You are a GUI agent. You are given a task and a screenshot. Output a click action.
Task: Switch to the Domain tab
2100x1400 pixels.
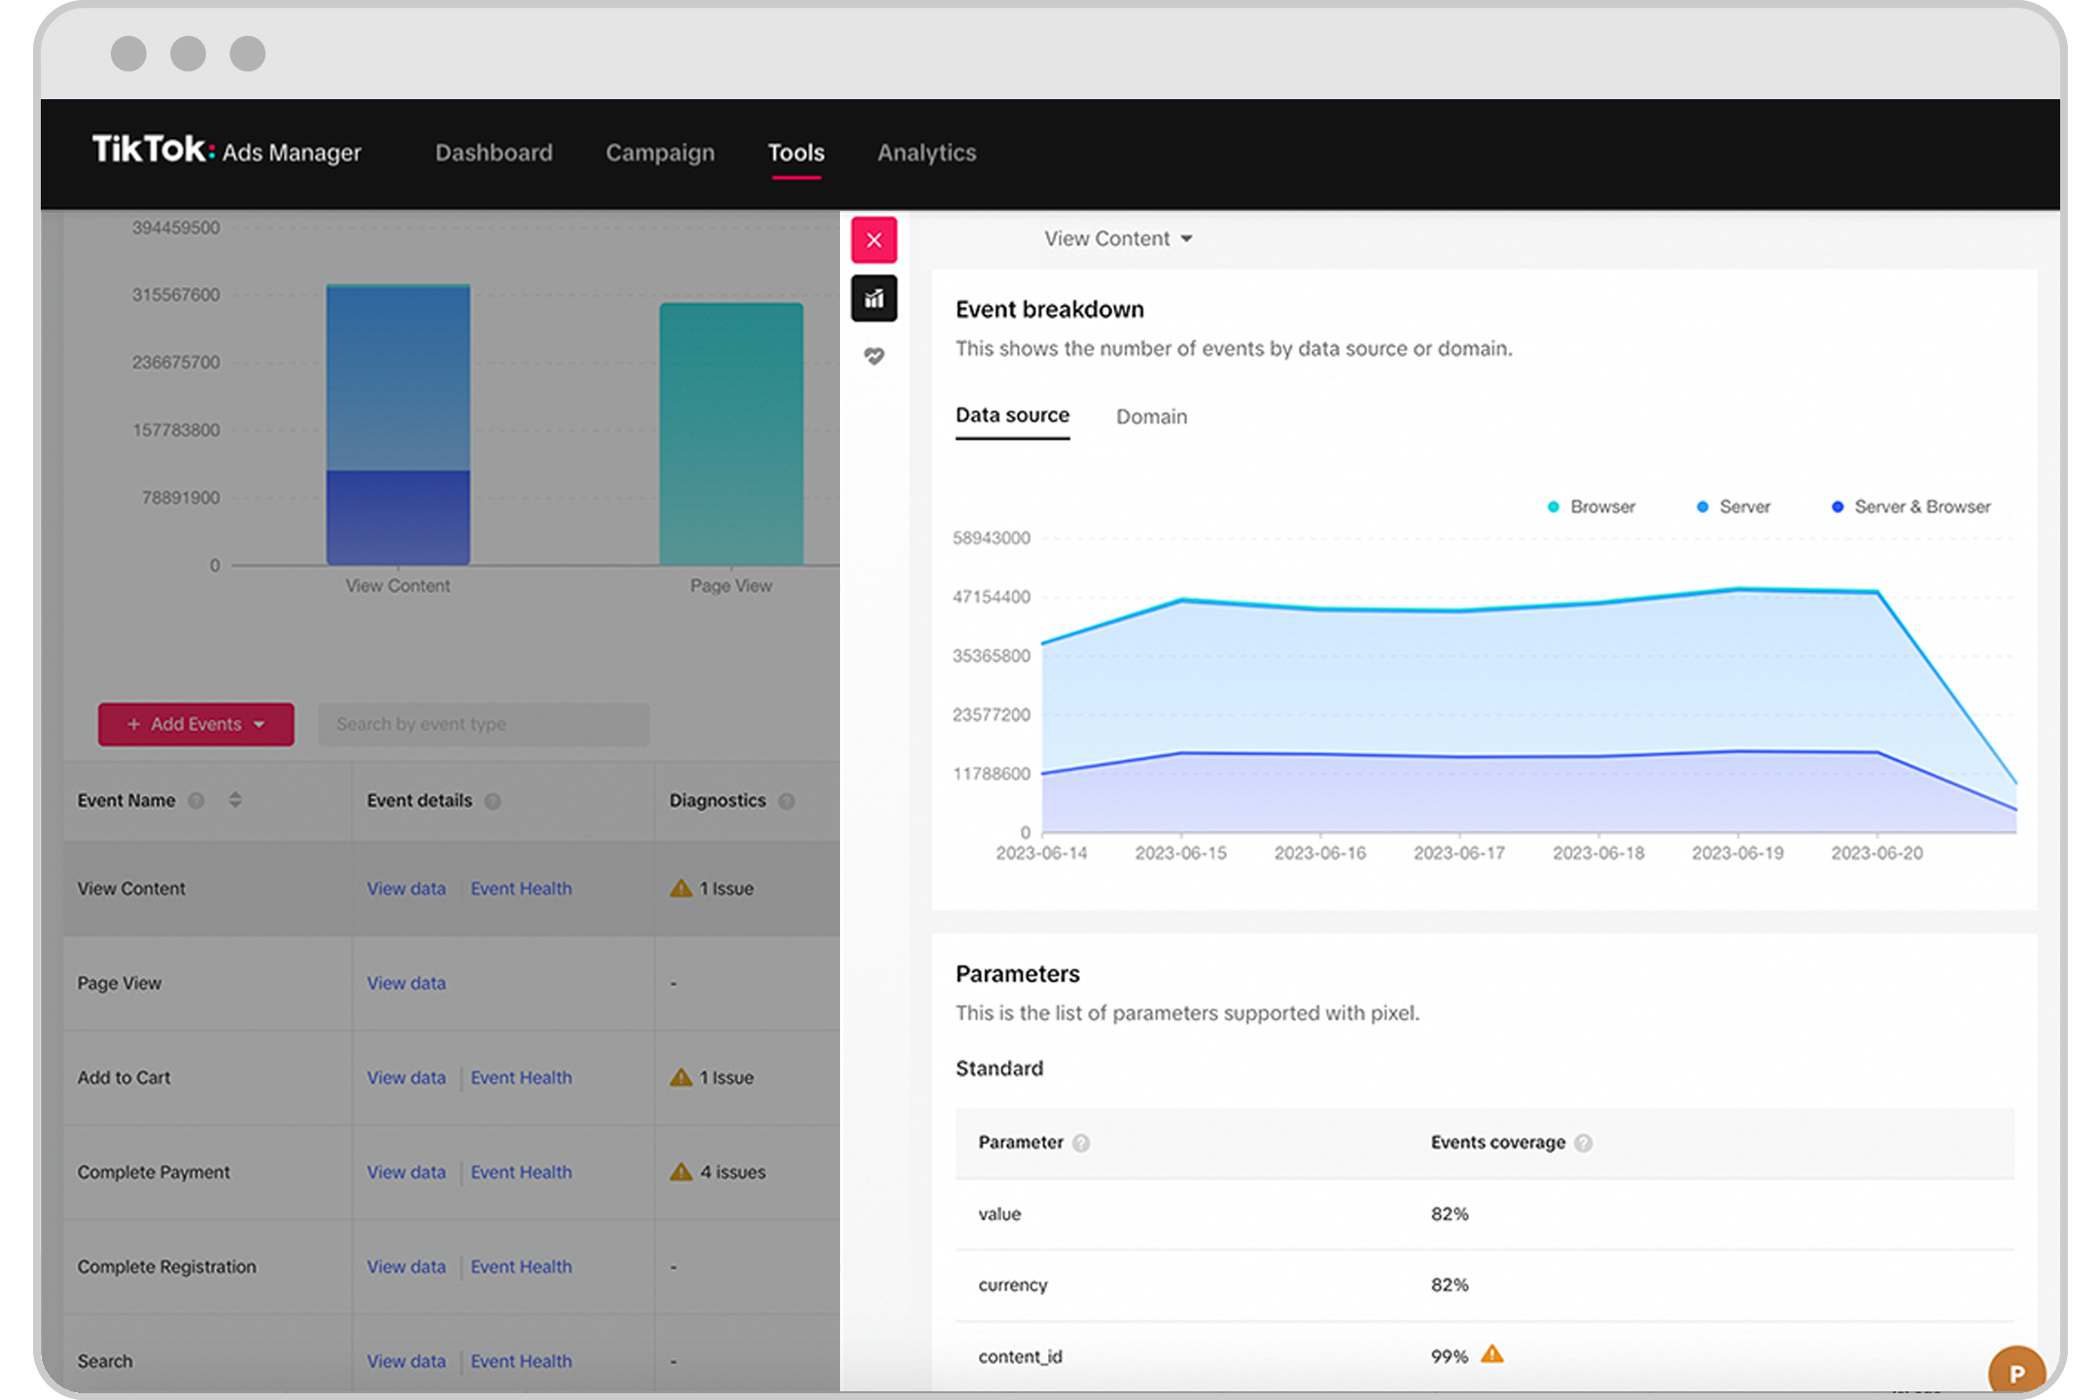pos(1151,416)
